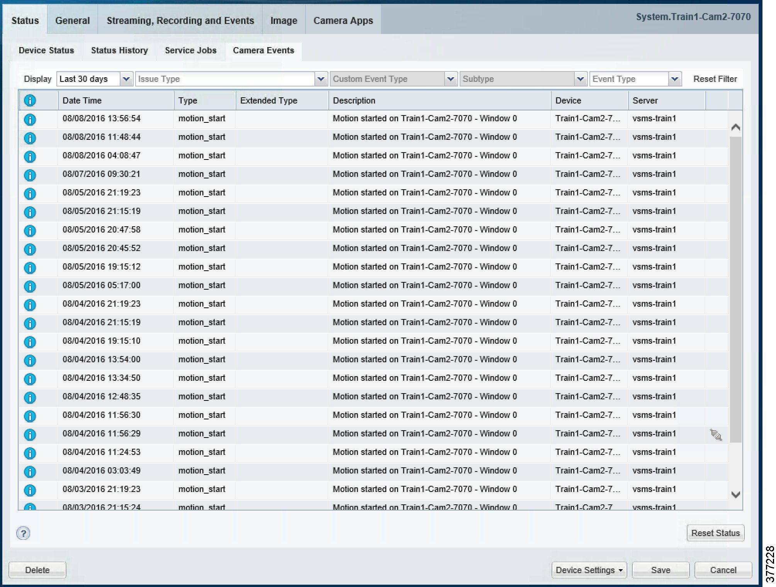Open the help question mark icon
776x587 pixels.
23,533
